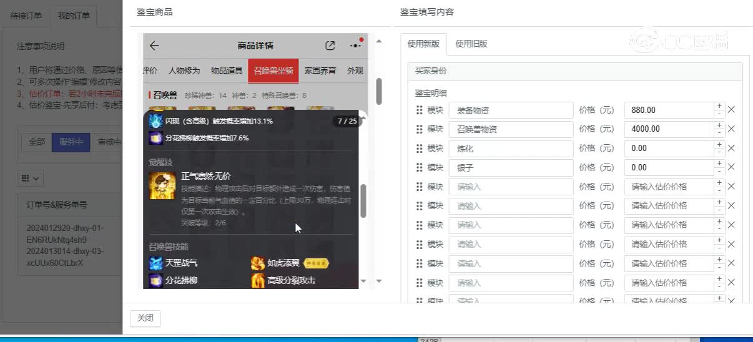This screenshot has width=753, height=342.
Task: Go back using the arrow in 商品详情 header
Action: click(154, 46)
